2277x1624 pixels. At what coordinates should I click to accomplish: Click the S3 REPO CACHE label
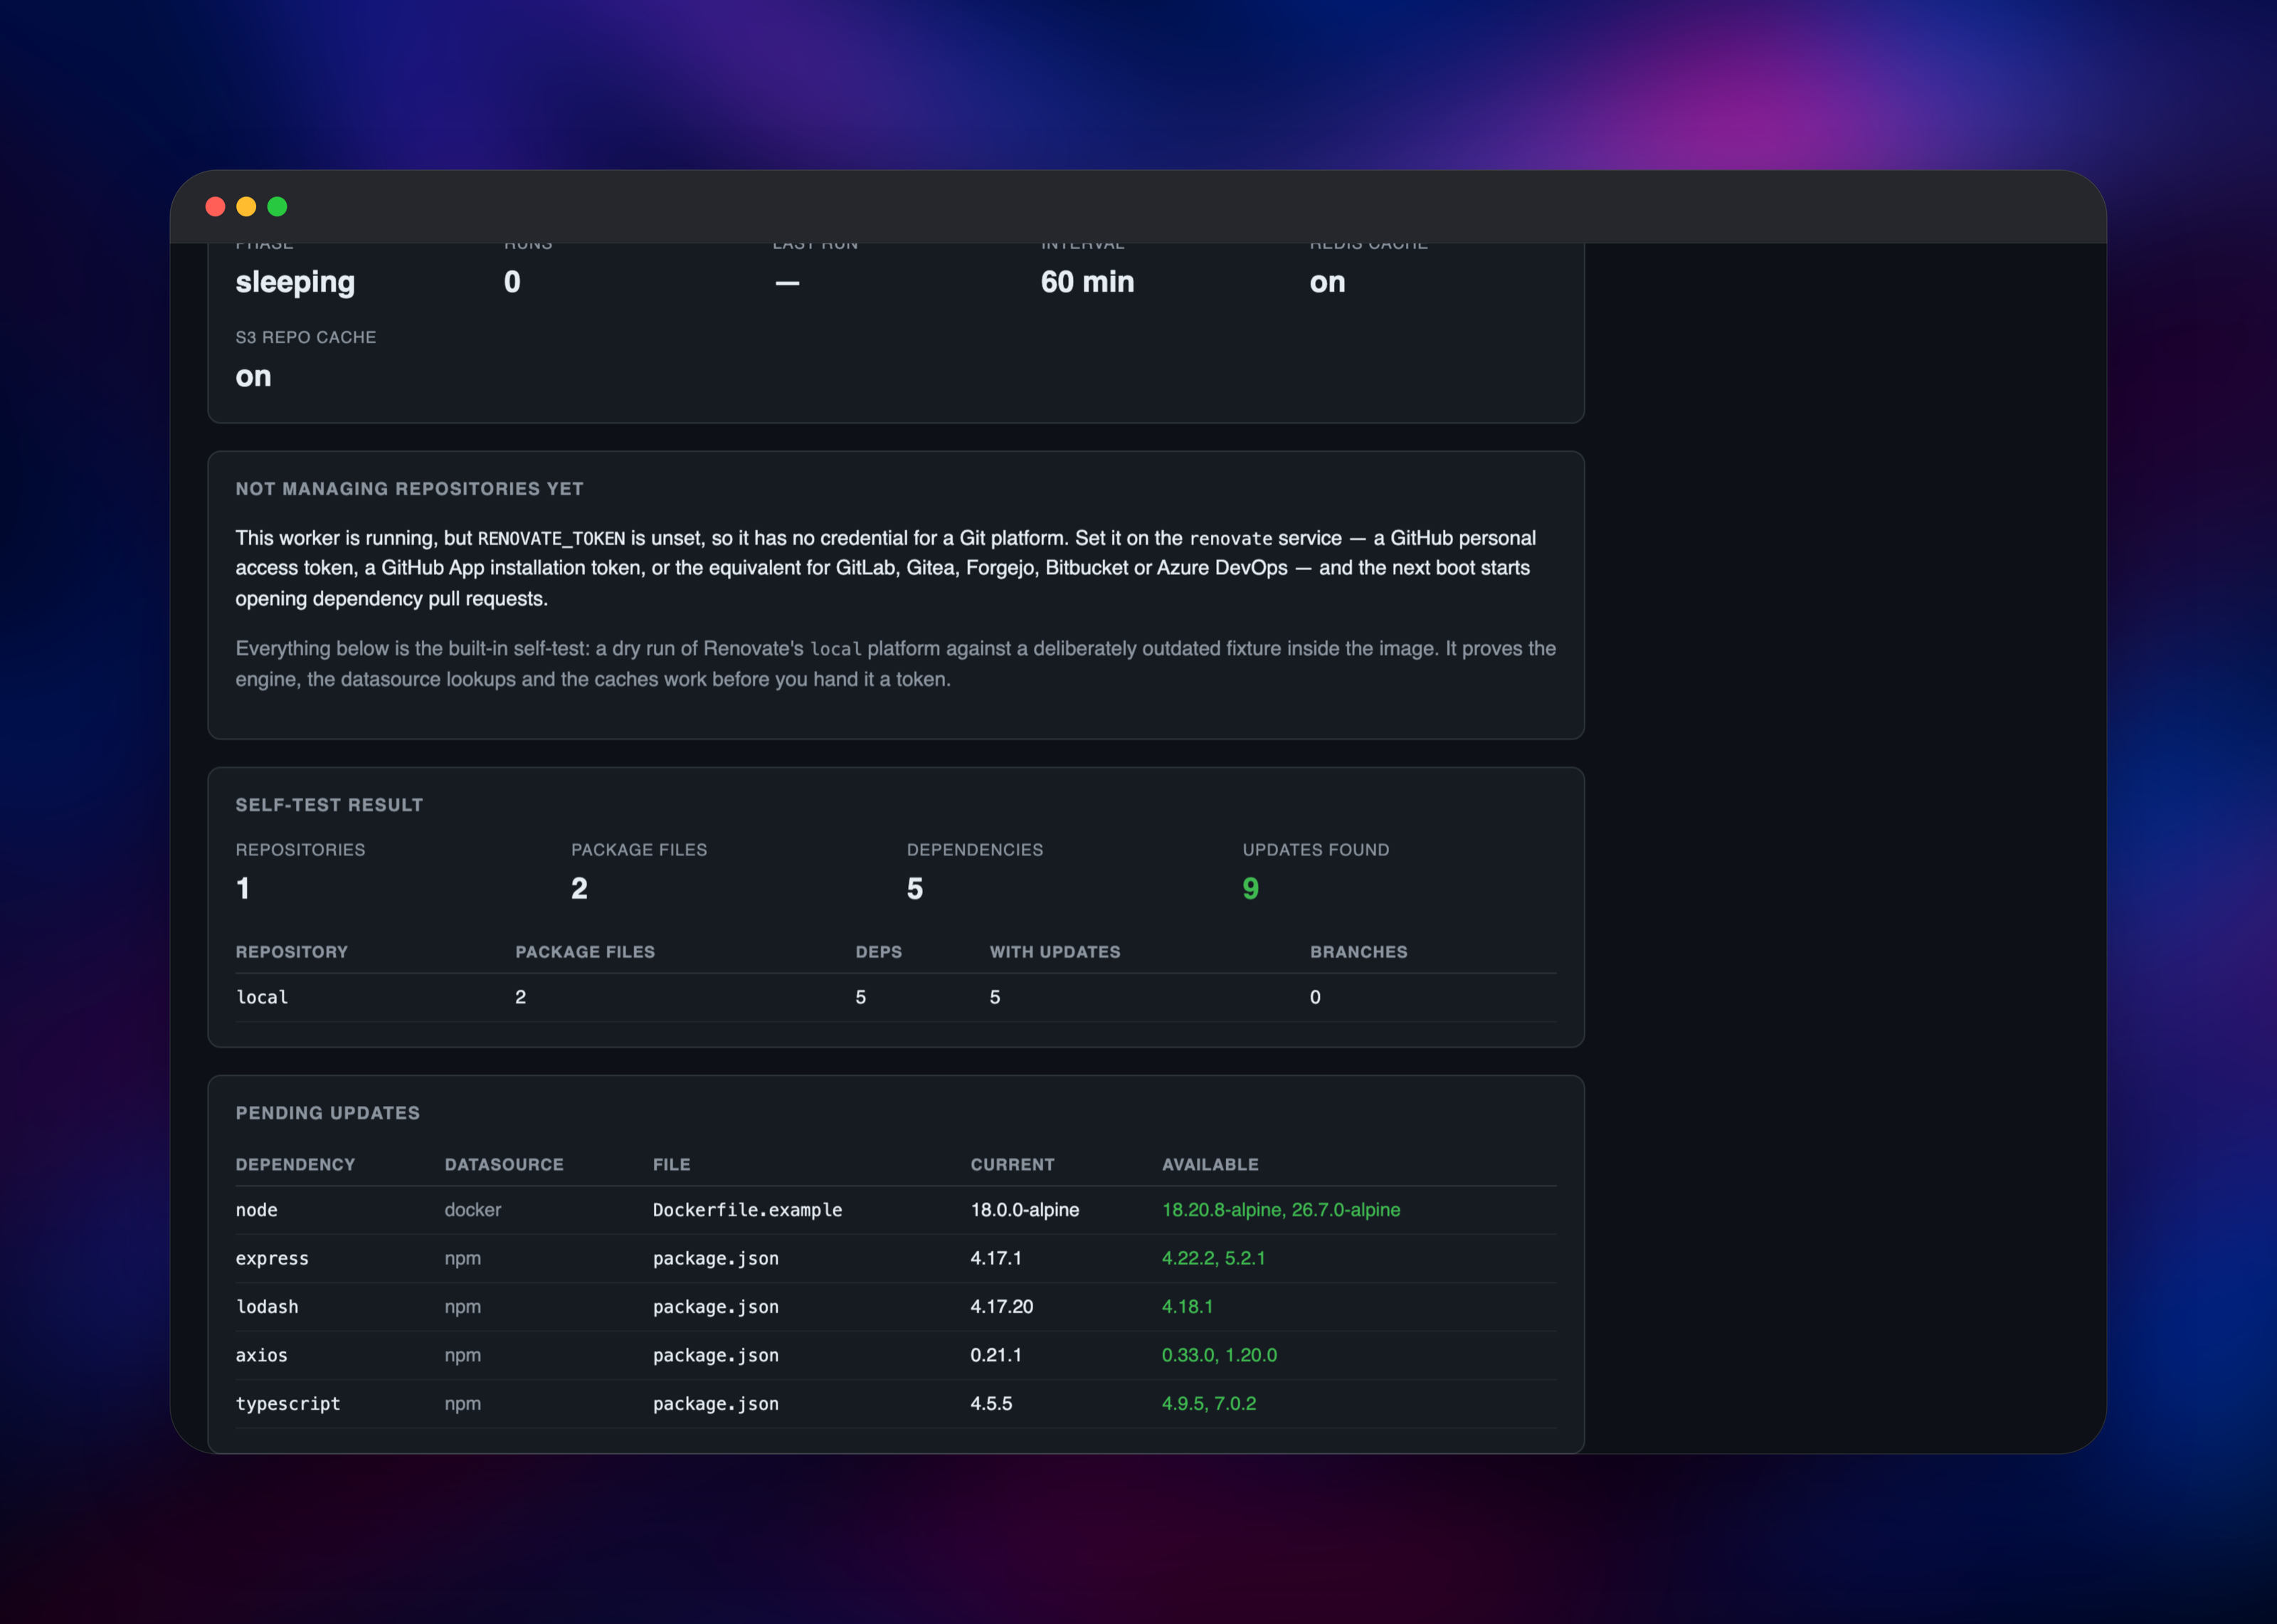click(x=306, y=338)
